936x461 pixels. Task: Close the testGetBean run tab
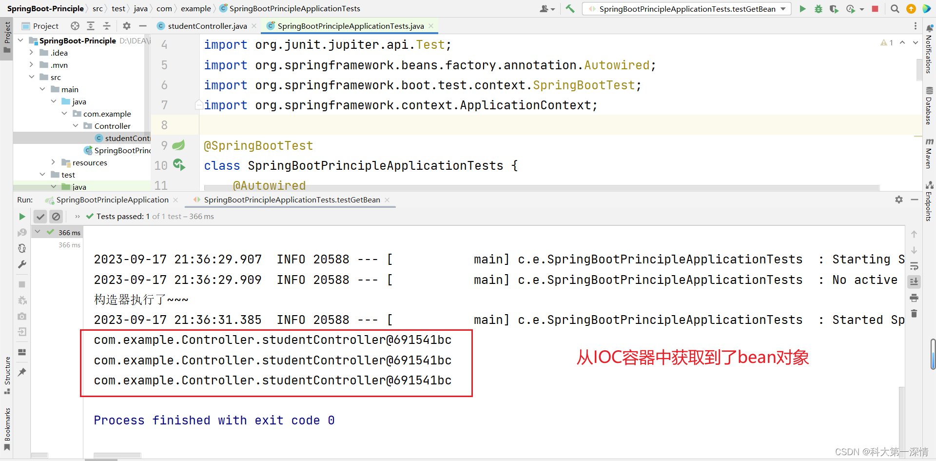point(387,200)
